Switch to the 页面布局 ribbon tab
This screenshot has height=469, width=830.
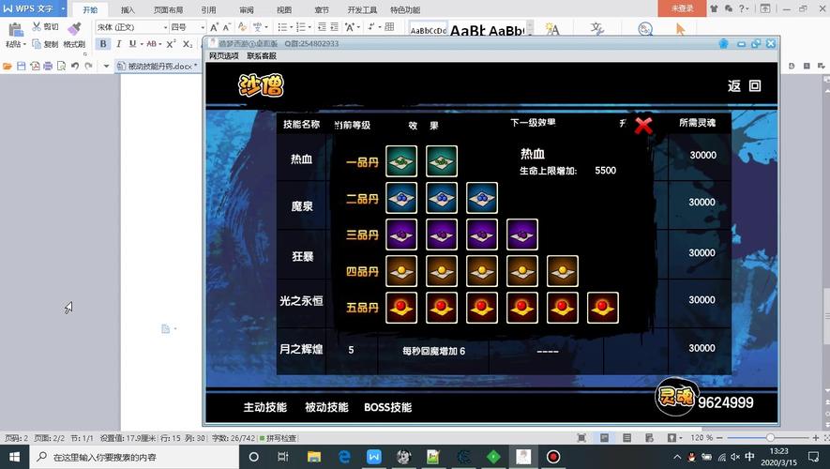pos(168,9)
